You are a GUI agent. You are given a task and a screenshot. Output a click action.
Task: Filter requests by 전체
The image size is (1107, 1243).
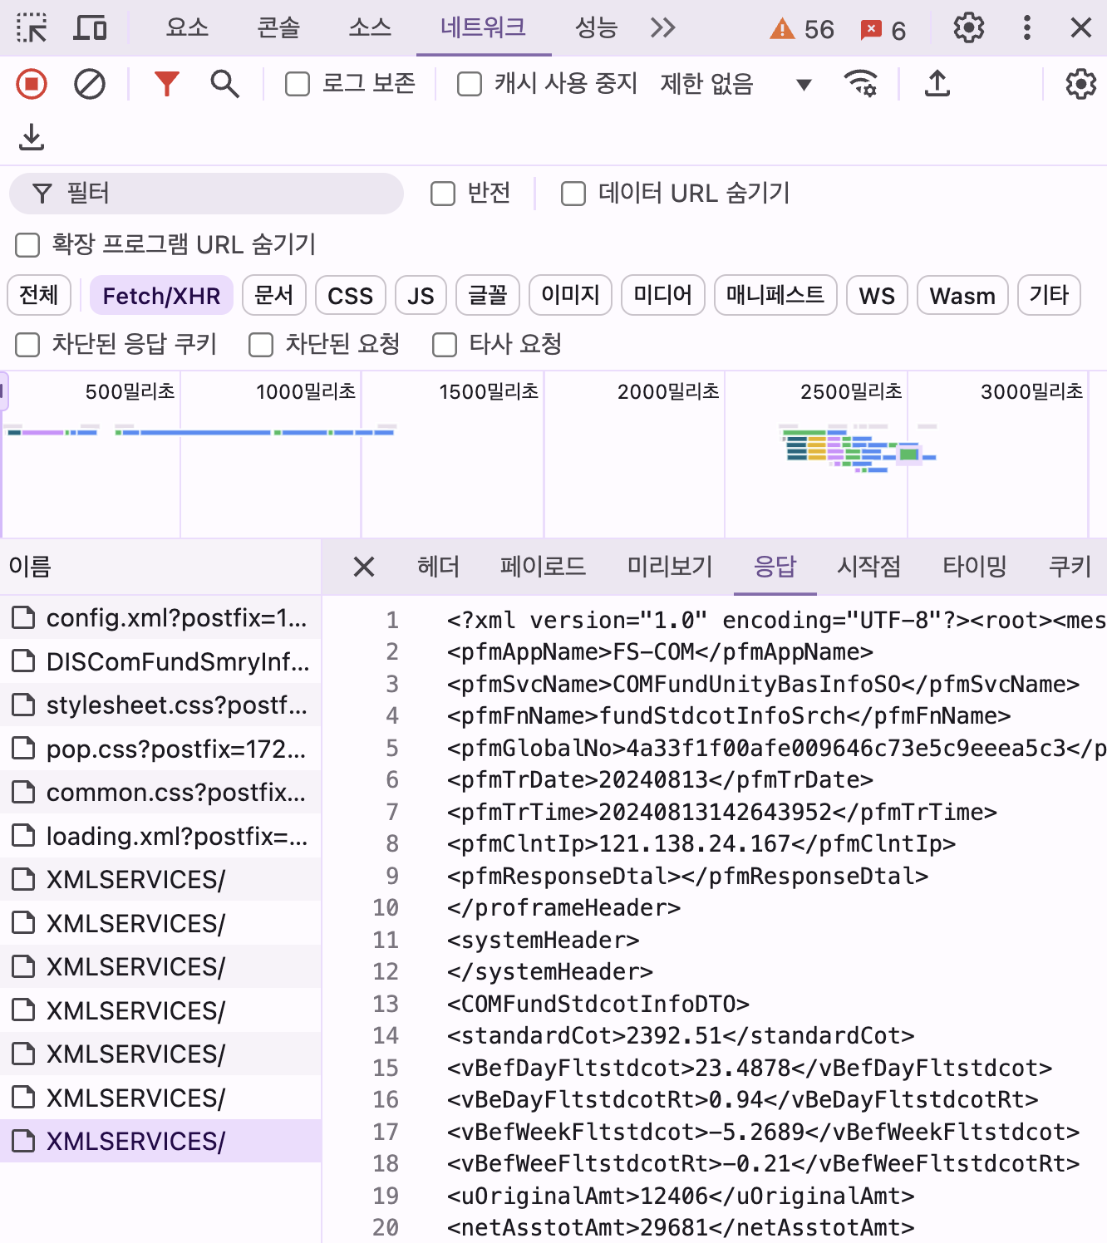coord(39,295)
